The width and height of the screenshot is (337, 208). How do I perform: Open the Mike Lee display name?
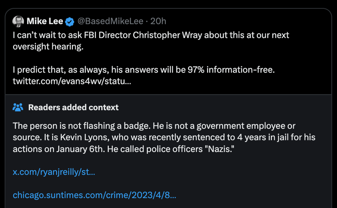pyautogui.click(x=45, y=22)
